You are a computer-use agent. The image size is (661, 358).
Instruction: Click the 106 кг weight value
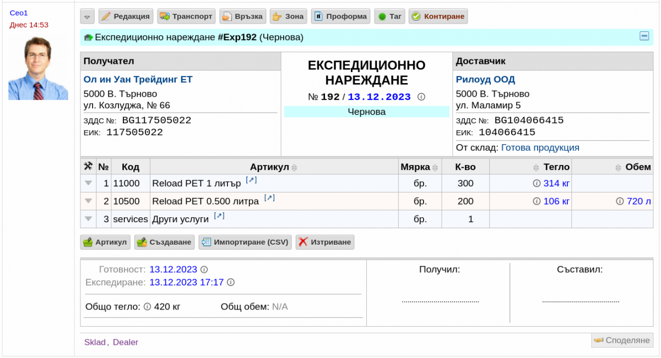[556, 201]
